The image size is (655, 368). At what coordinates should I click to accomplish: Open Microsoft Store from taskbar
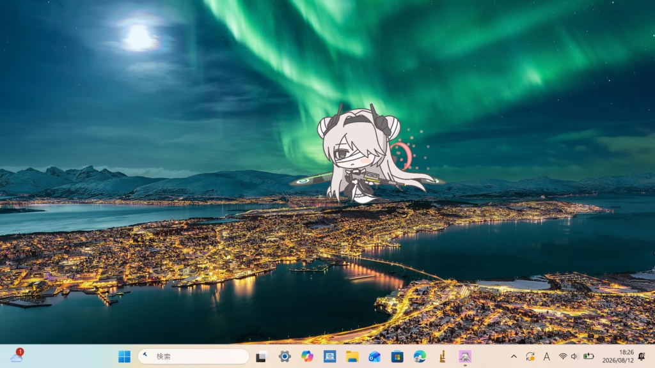[397, 356]
